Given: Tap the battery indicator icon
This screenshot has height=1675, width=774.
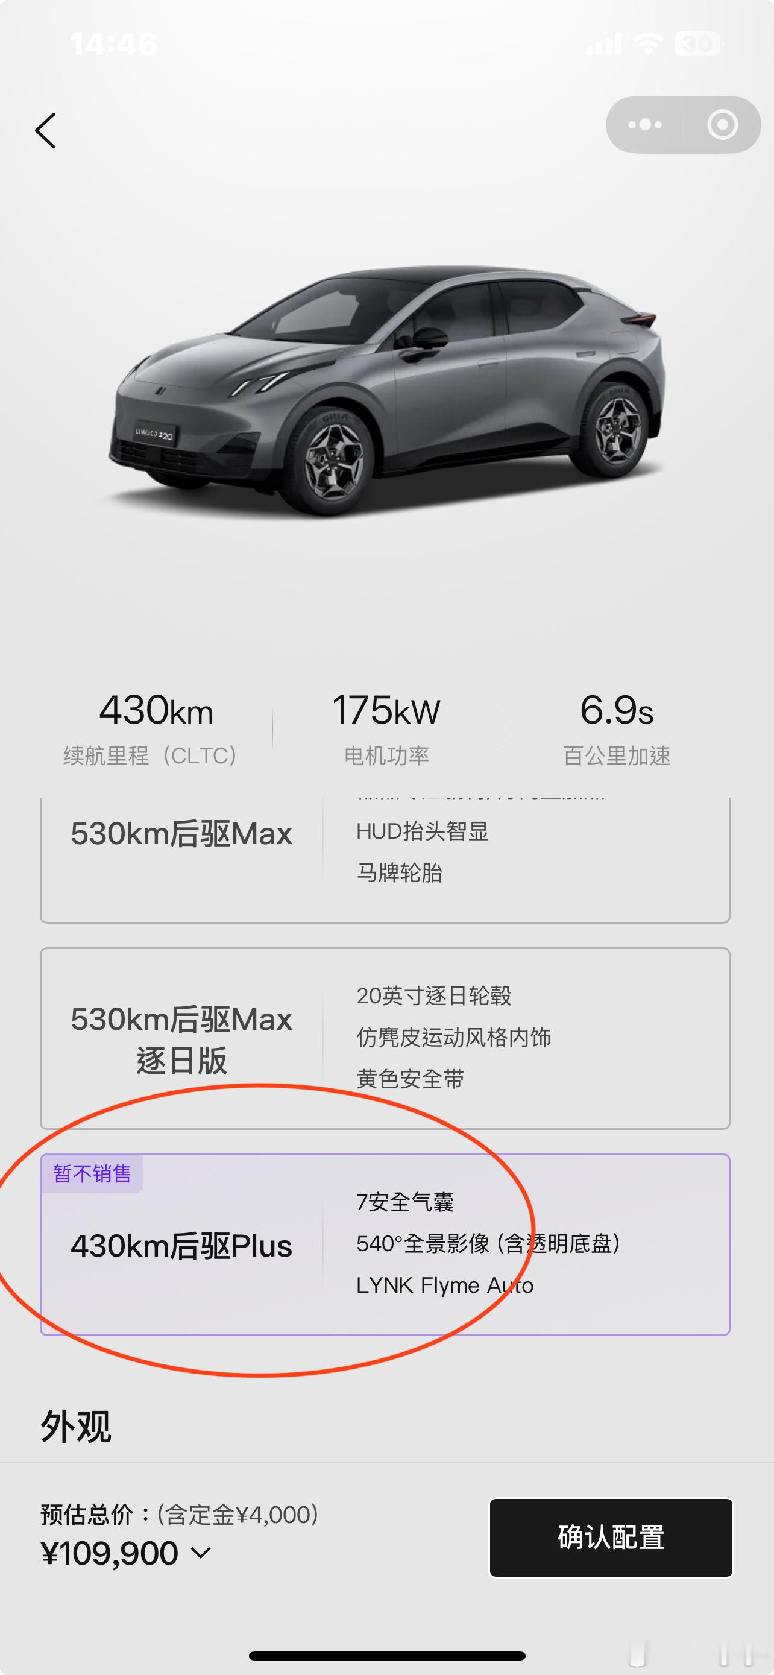Looking at the screenshot, I should (698, 43).
